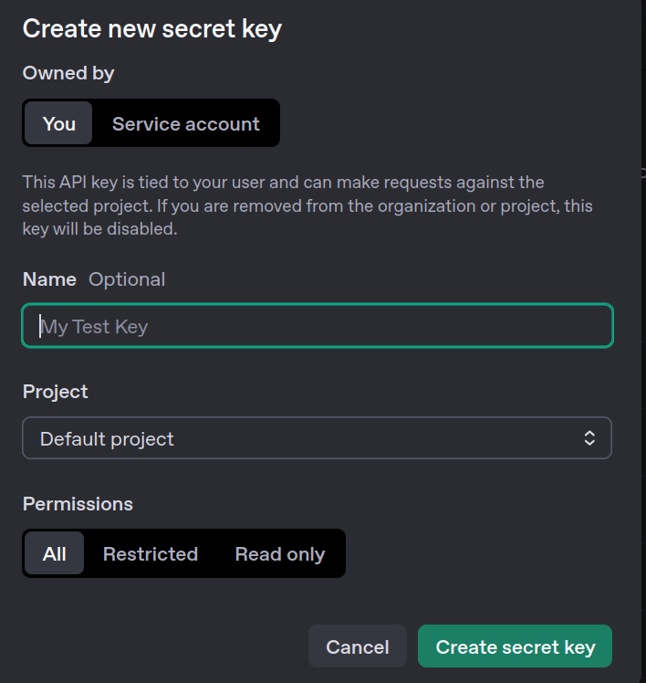Choose Read only permissions

279,553
